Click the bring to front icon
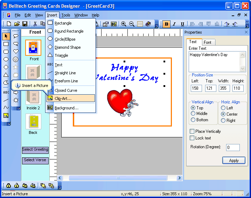This screenshot has height=198, width=251. (43, 186)
